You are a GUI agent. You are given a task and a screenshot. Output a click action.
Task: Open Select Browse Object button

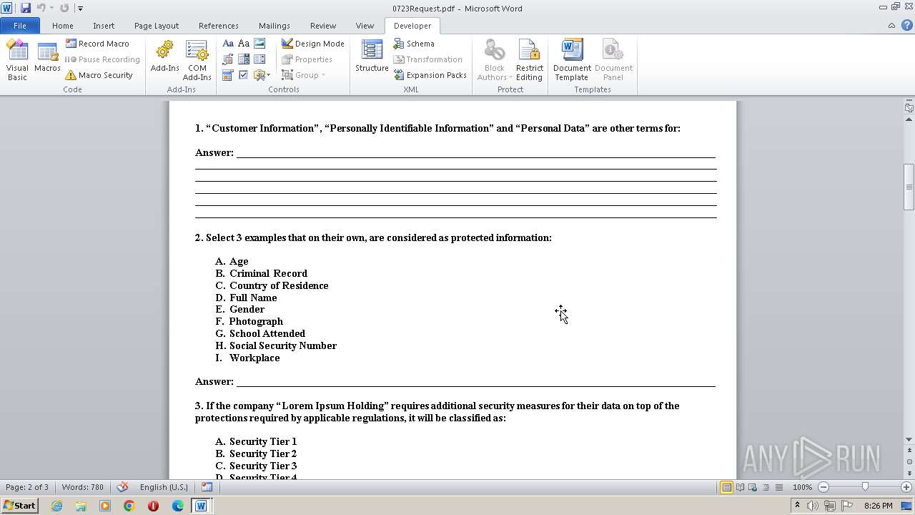pos(909,461)
